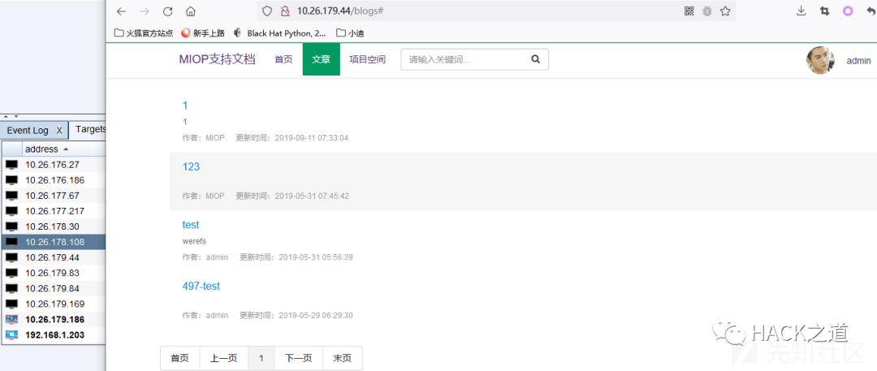Close the Event Log tab with X

point(59,130)
